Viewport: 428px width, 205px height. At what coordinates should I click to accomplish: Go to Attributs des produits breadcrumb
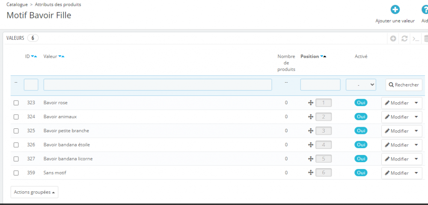[58, 4]
